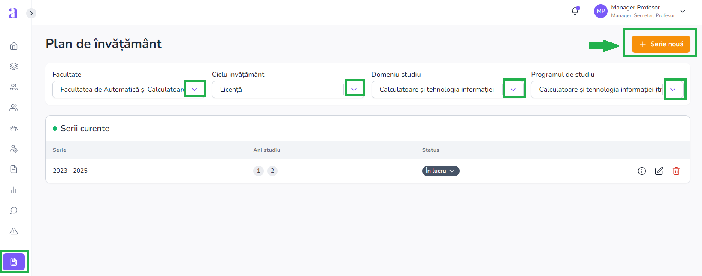
Task: Open the Programul de studiu dropdown
Action: [673, 90]
